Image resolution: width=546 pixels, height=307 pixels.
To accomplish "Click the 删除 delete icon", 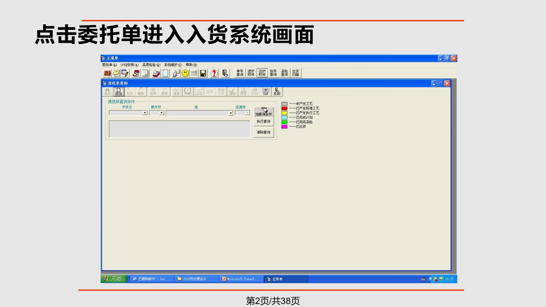I will 141,92.
